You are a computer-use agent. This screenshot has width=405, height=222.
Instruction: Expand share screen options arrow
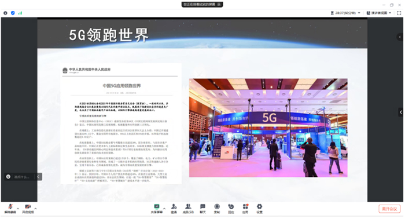click(164, 208)
